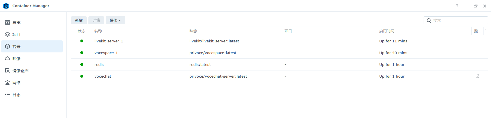Viewport: 491px width, 118px height.
Task: Expand the 操作 action dropdown
Action: pyautogui.click(x=115, y=20)
